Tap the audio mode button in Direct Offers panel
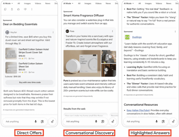 (x=52, y=122)
